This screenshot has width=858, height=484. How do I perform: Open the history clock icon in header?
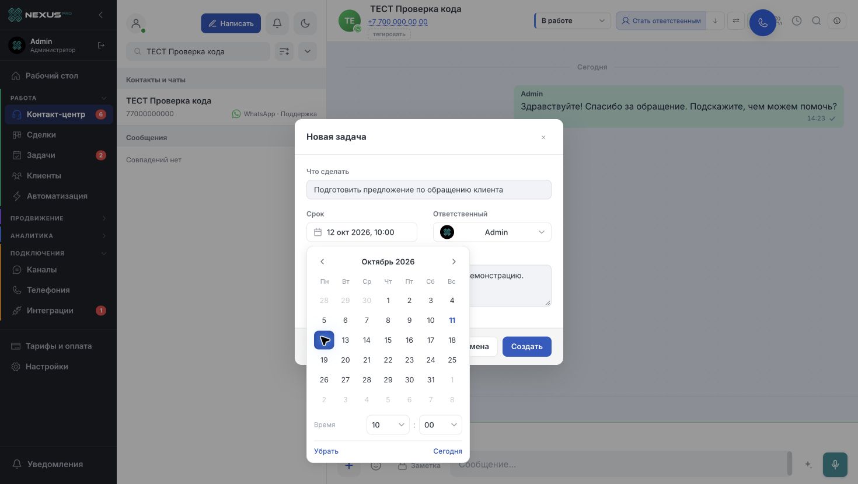[797, 20]
